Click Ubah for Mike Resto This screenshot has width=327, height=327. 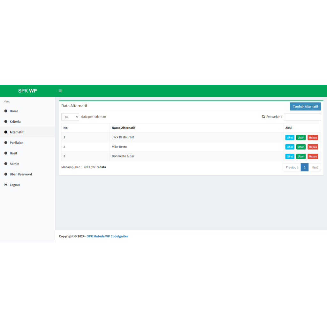(301, 147)
